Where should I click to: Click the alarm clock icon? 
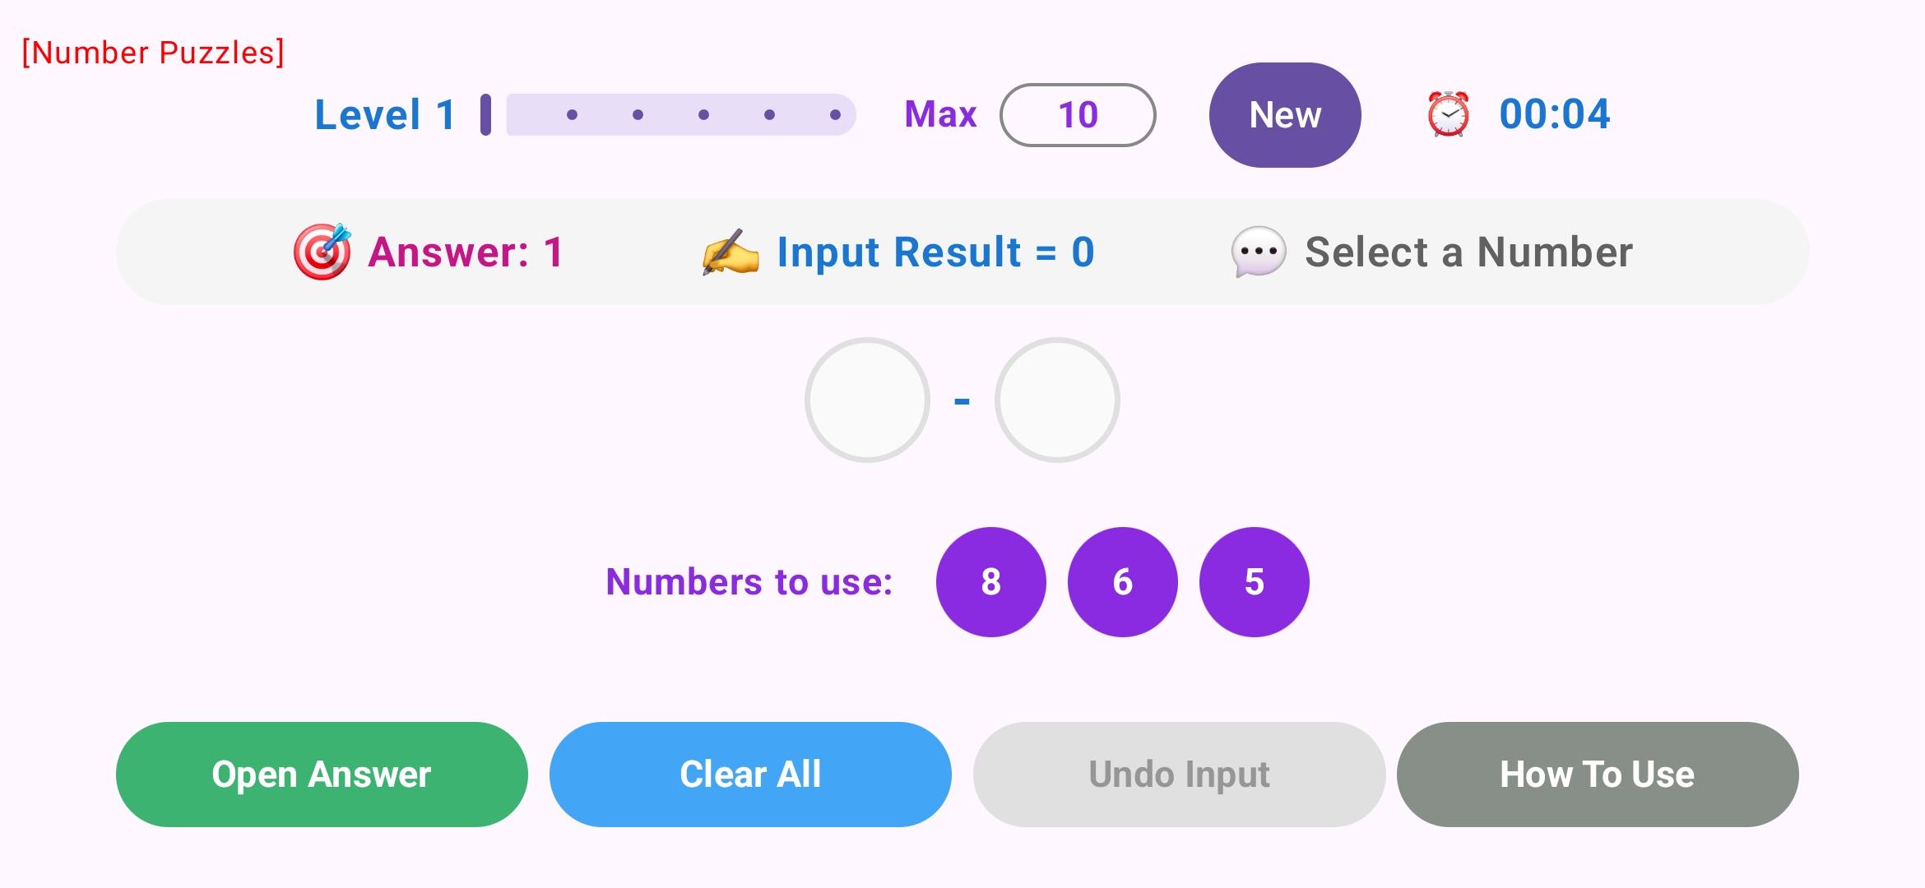tap(1448, 114)
